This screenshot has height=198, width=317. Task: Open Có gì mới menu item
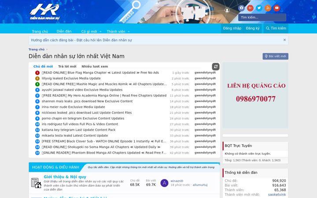click(x=89, y=31)
